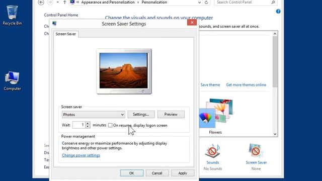Open recent locations dropdown arrow

pyautogui.click(x=58, y=2)
